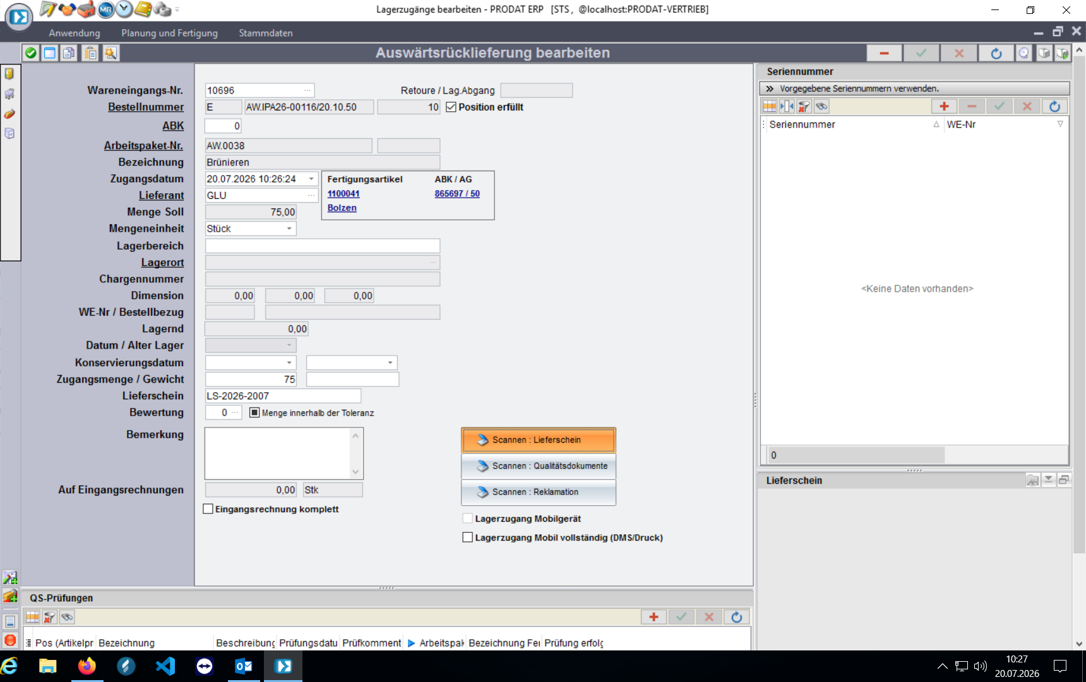
Task: Open the PRODAT application logo button
Action: tap(19, 16)
